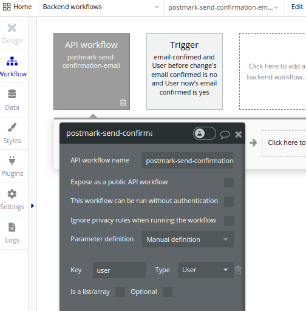This screenshot has height=311, width=306.
Task: Select the Workflow tab icon
Action: tap(12, 61)
